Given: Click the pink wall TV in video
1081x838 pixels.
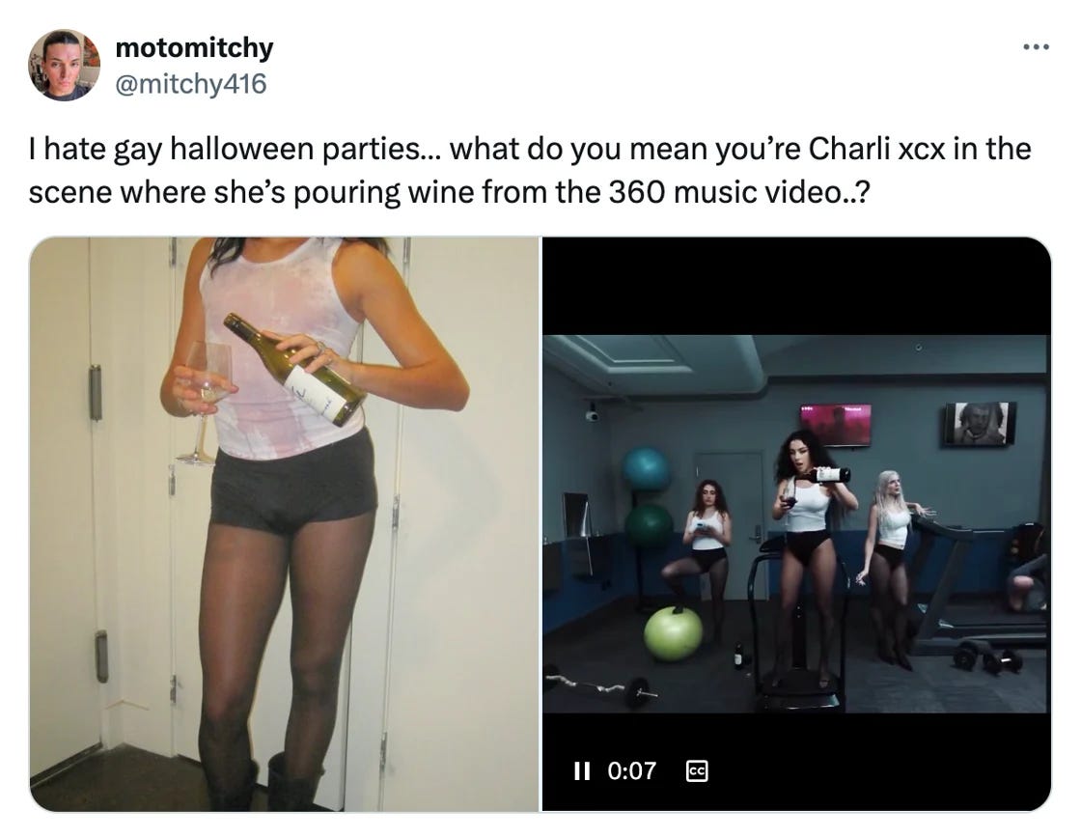Looking at the screenshot, I should [x=836, y=424].
